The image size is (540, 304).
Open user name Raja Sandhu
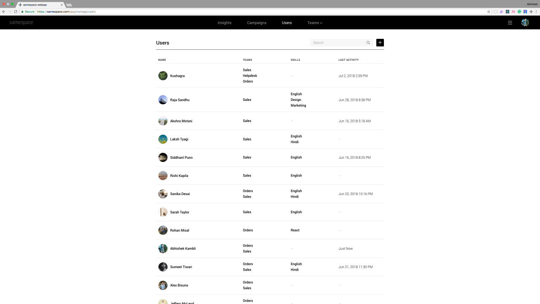[180, 100]
